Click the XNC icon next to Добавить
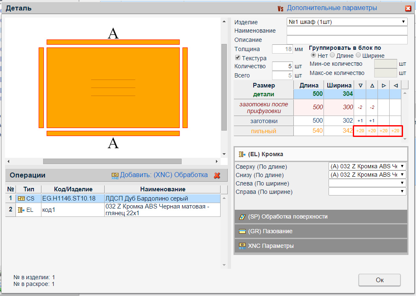 pyautogui.click(x=115, y=175)
